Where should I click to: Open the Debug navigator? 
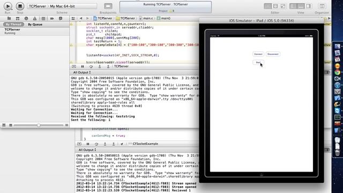[x=43, y=18]
